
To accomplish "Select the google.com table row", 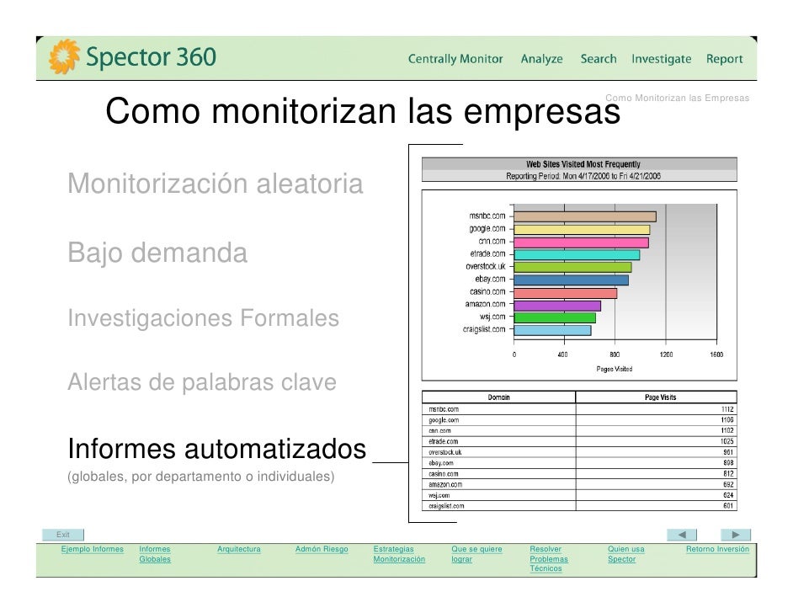I will pyautogui.click(x=579, y=420).
